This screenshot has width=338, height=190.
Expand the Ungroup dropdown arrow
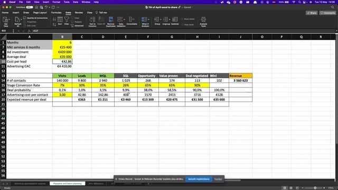pos(169,20)
